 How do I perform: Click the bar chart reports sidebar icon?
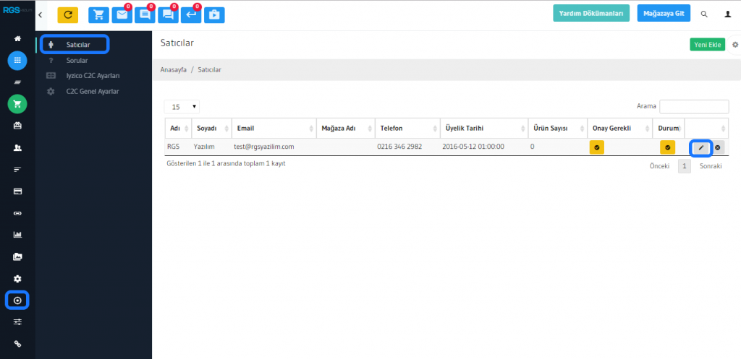(x=17, y=234)
